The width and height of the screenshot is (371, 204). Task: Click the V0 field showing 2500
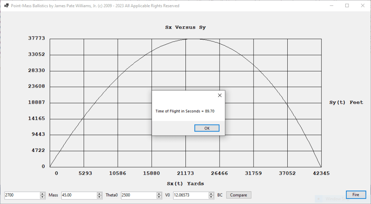pyautogui.click(x=138, y=195)
